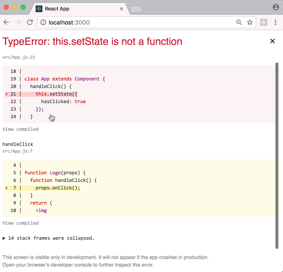Screen dimensions: 283x272
Task: Click the React logo favicon on the tab
Action: tap(39, 9)
